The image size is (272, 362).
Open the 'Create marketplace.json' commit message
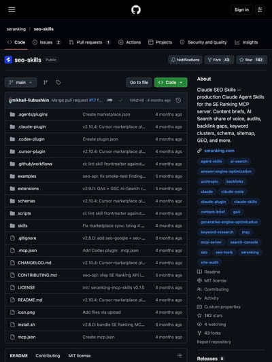pos(106,115)
